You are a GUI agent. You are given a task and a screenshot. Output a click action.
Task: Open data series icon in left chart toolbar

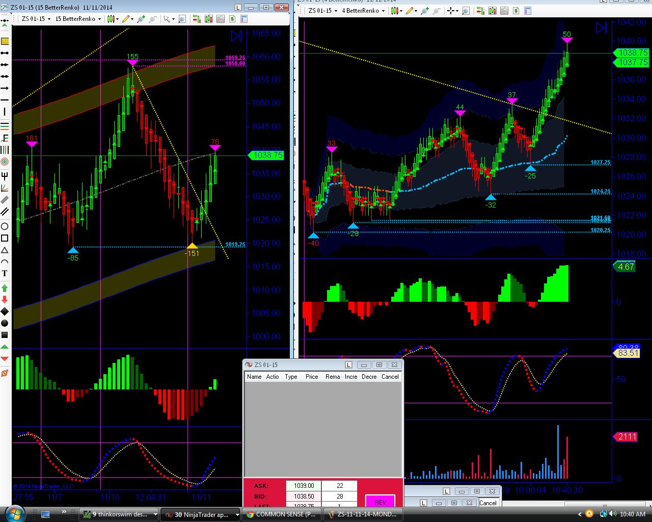click(209, 19)
